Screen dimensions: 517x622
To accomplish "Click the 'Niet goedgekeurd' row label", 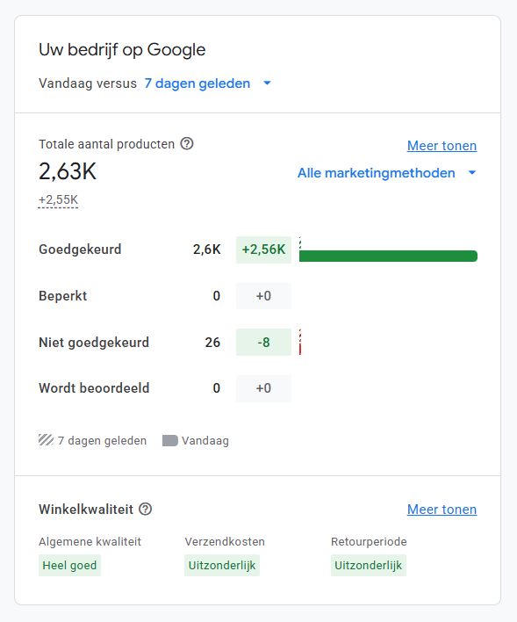I will click(94, 343).
